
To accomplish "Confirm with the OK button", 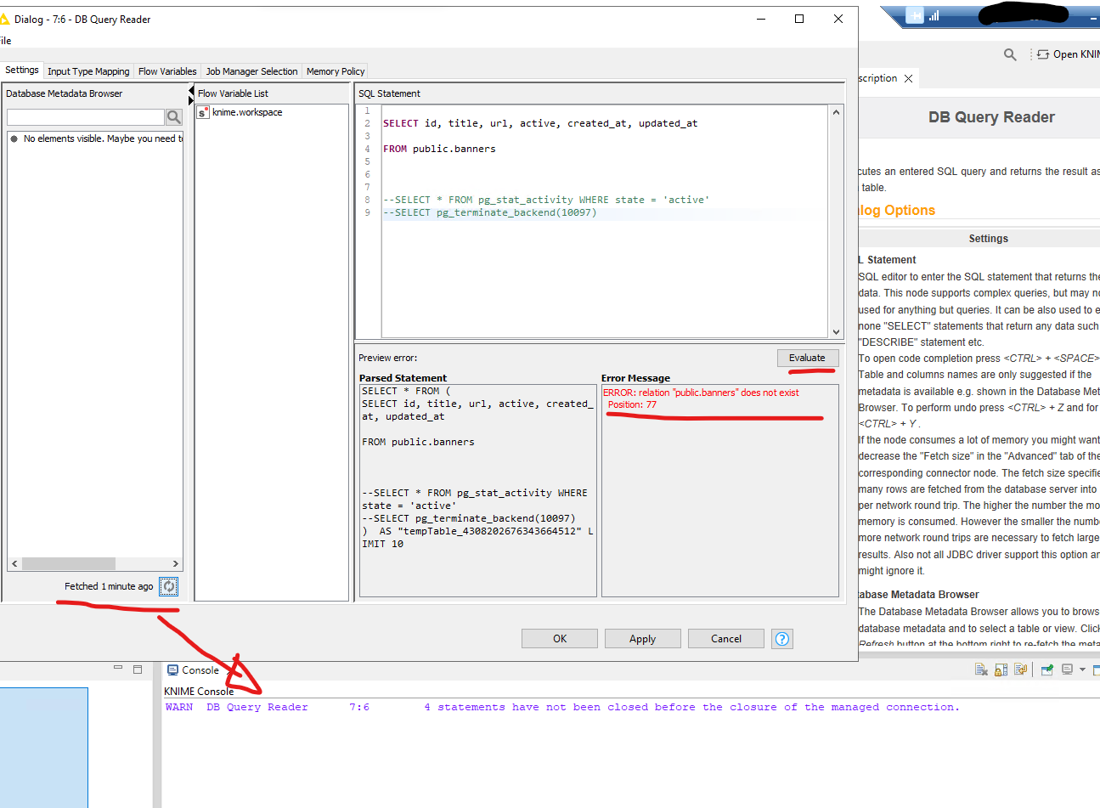I will coord(560,639).
